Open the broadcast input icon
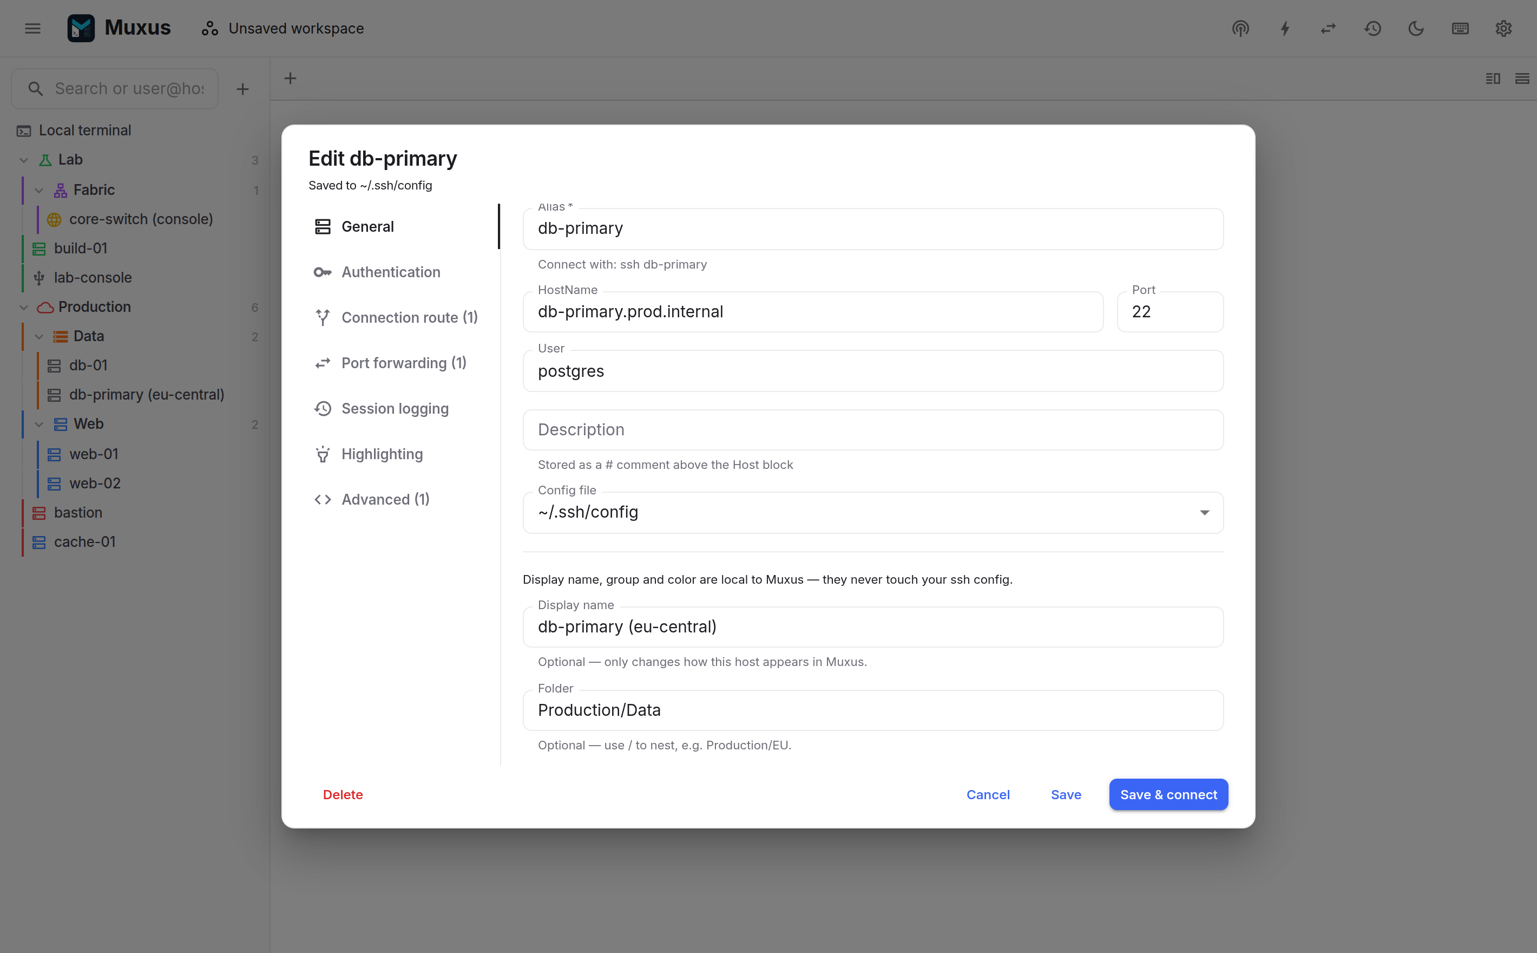Viewport: 1537px width, 953px height. pos(1240,28)
